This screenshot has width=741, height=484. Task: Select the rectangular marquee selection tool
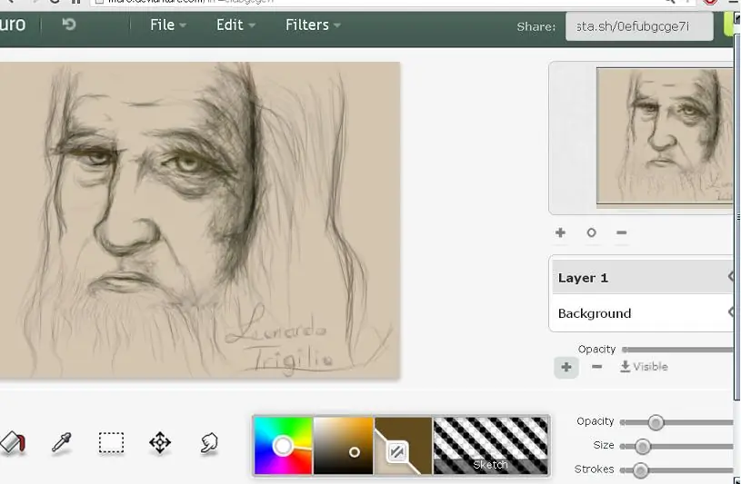pyautogui.click(x=111, y=443)
